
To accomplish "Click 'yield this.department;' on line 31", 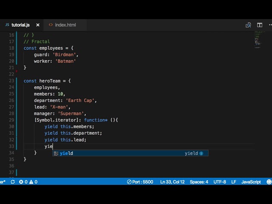I will (73, 133).
